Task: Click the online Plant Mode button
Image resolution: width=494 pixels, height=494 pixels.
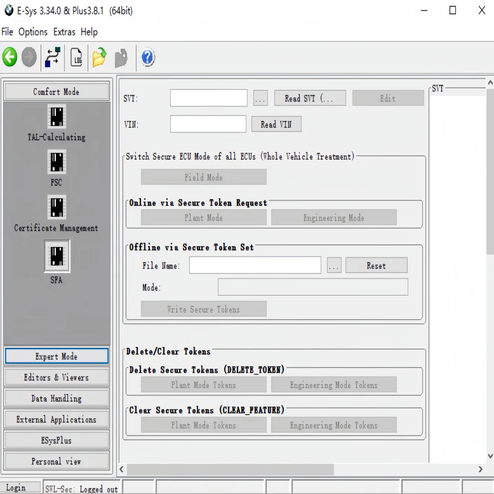Action: [x=204, y=217]
